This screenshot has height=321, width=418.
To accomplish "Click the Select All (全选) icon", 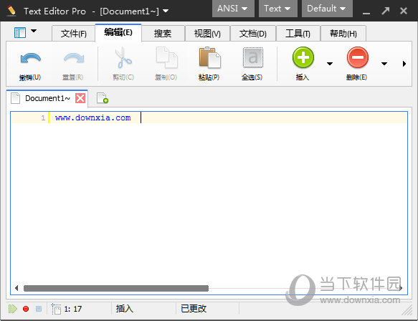I will point(252,57).
